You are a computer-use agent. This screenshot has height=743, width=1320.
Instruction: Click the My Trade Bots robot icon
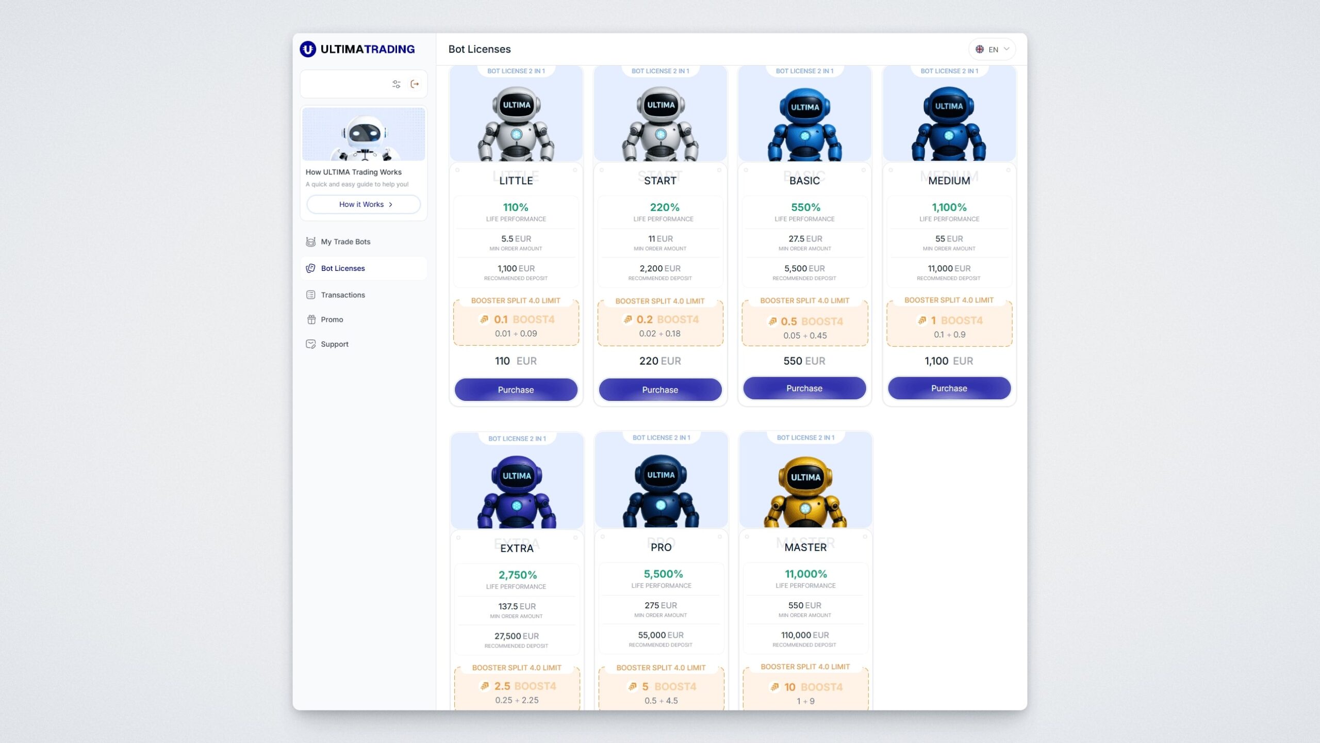point(310,241)
